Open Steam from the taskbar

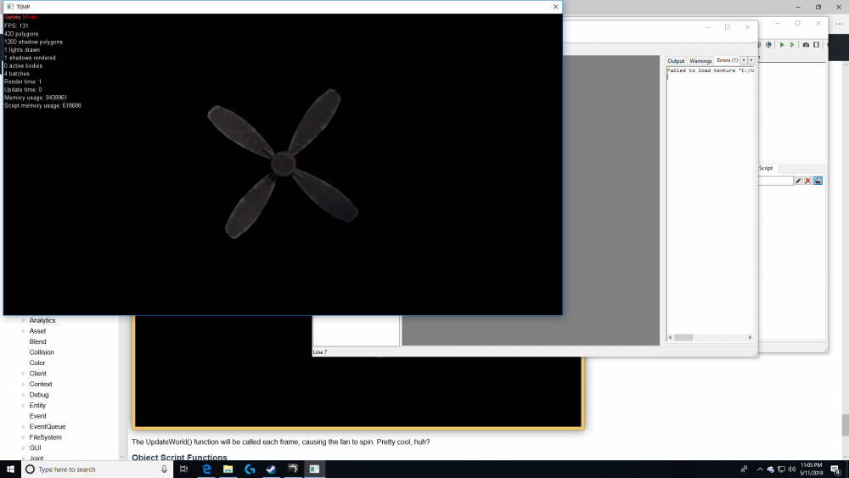pos(272,470)
